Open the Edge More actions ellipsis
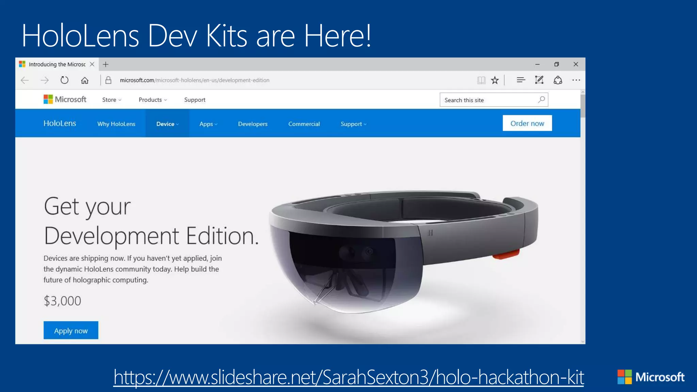This screenshot has height=392, width=697. [576, 80]
